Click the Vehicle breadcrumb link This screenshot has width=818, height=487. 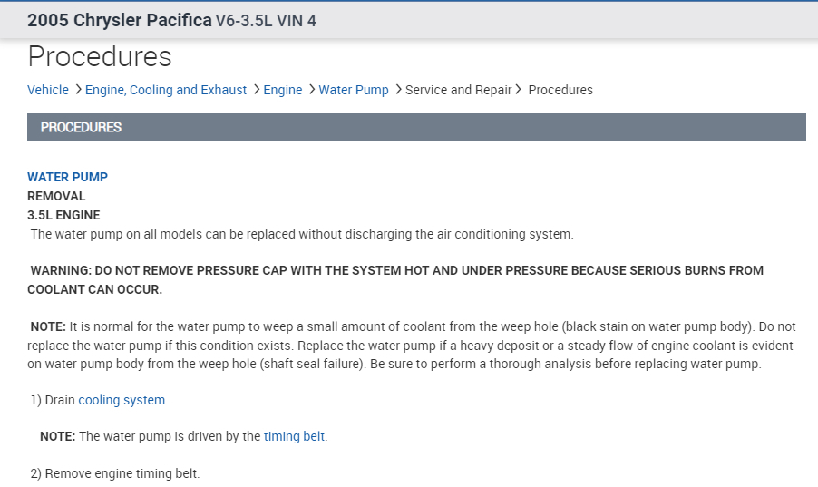click(x=48, y=90)
